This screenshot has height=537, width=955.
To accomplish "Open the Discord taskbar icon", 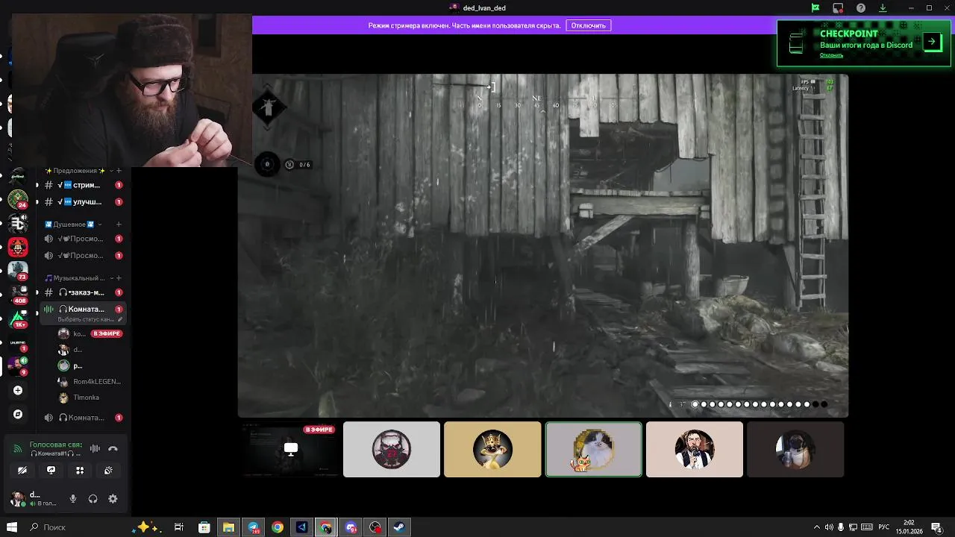I will coord(351,527).
